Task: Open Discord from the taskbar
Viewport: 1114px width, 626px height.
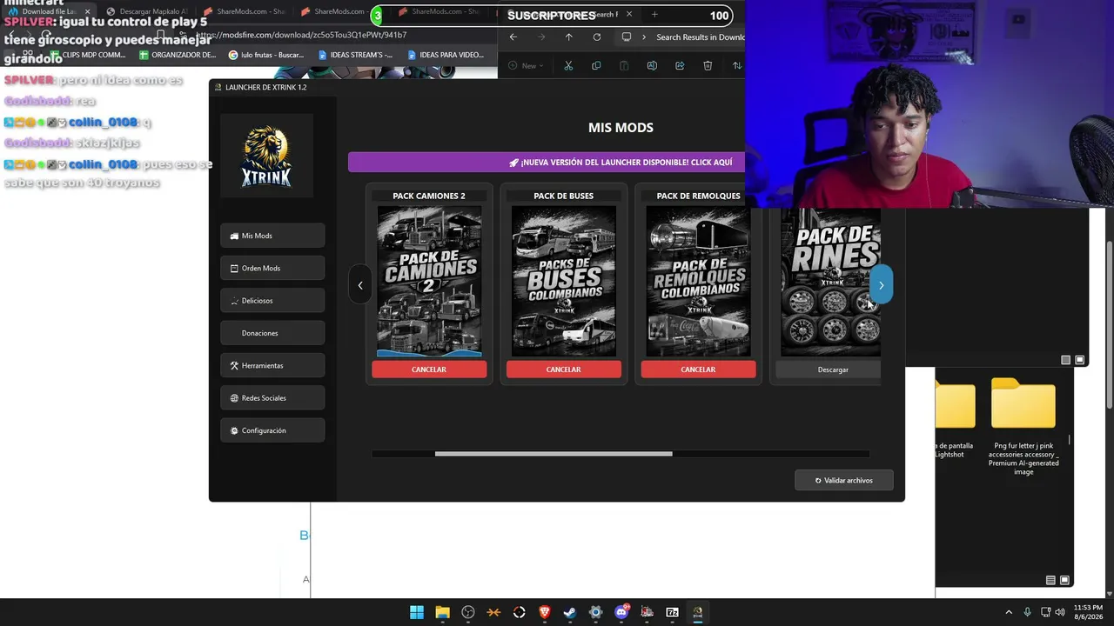Action: click(x=621, y=612)
